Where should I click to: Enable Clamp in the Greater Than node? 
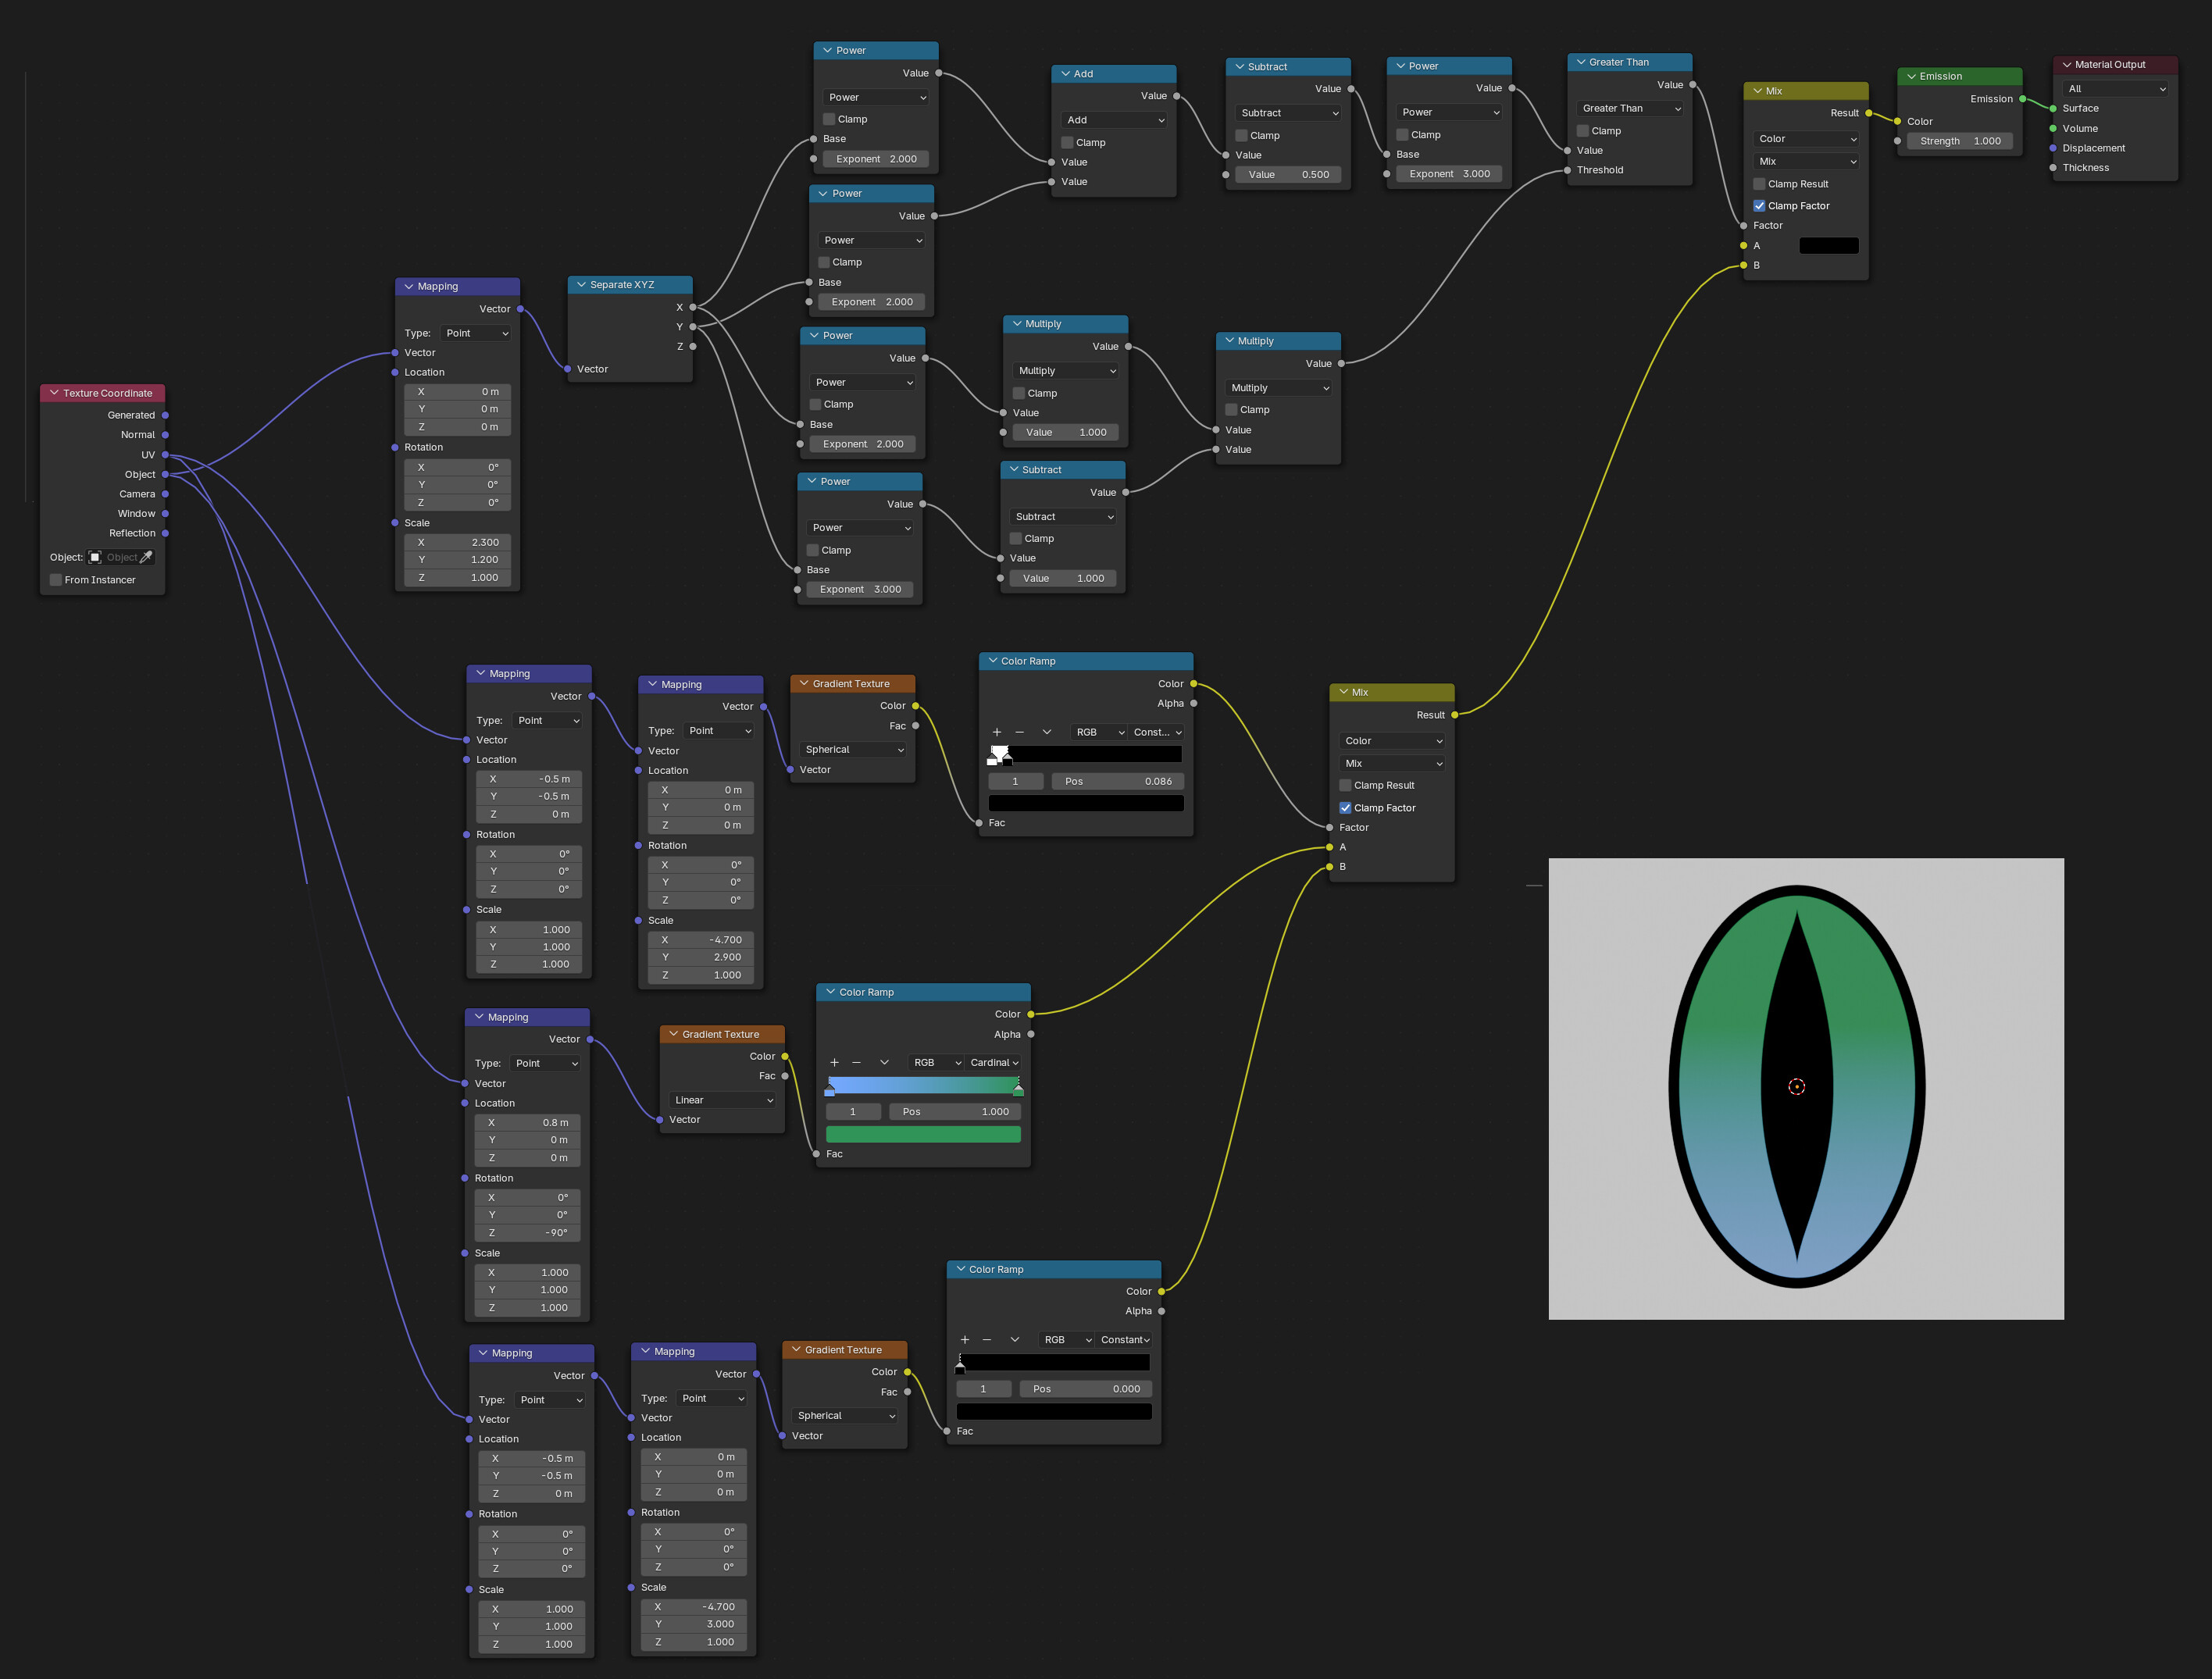pos(1583,131)
